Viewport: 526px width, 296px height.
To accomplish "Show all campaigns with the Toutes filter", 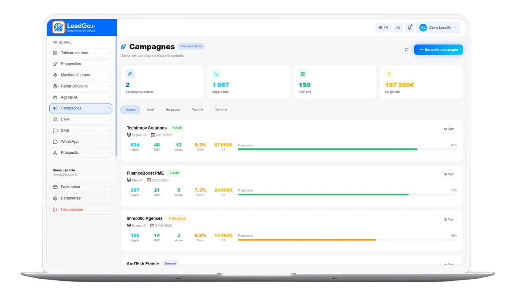I will (130, 110).
